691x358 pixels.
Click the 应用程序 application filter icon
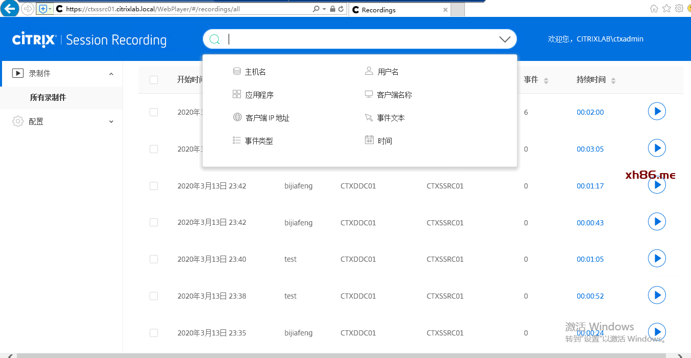(x=237, y=95)
